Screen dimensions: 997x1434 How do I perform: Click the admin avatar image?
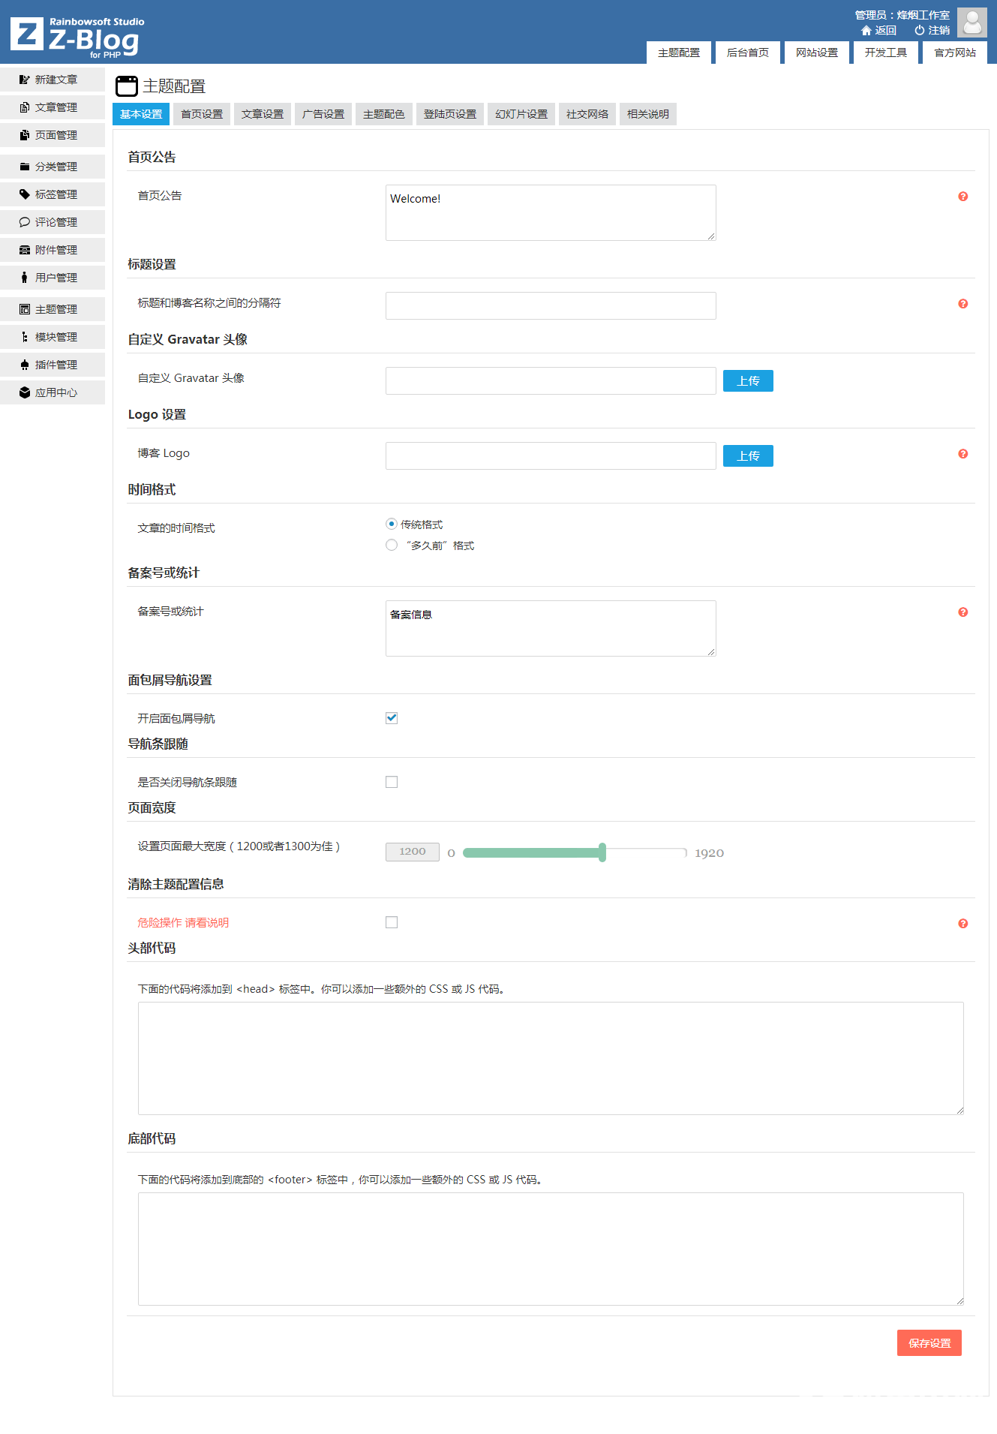click(x=972, y=23)
